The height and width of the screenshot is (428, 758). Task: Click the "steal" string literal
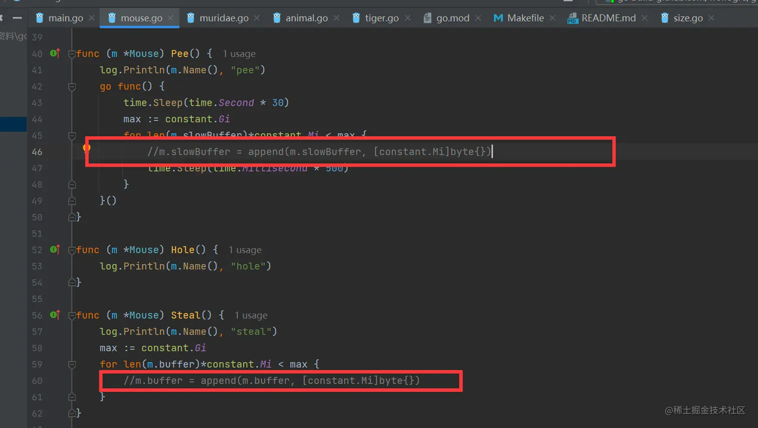[251, 331]
